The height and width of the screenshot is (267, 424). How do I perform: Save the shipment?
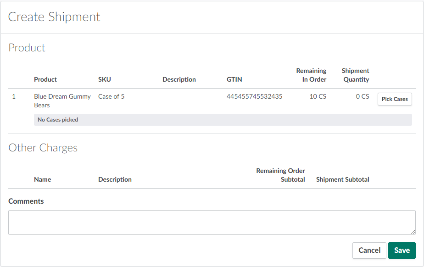point(402,250)
